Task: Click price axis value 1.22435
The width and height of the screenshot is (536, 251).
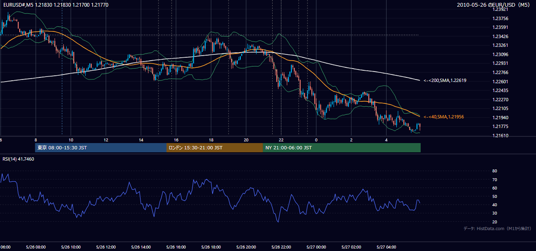Action: pos(500,90)
